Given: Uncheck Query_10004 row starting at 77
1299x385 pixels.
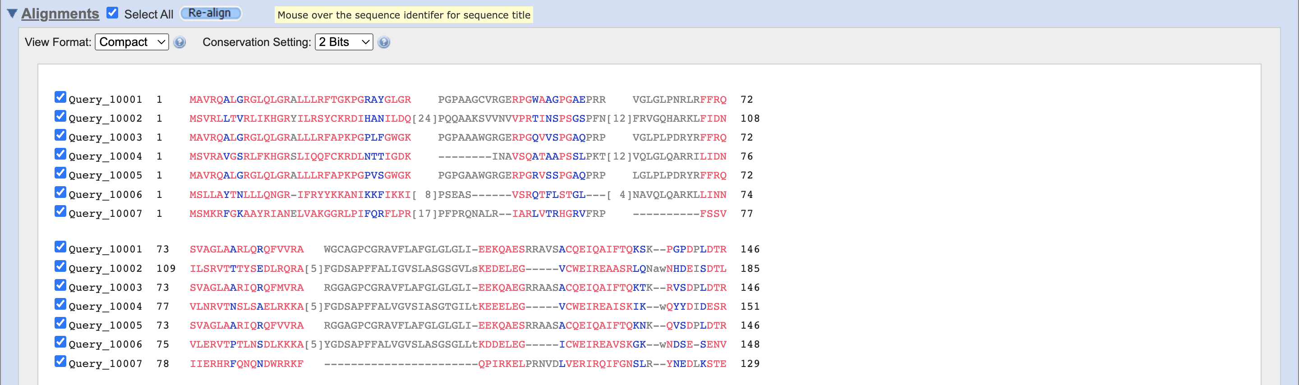Looking at the screenshot, I should 60,304.
